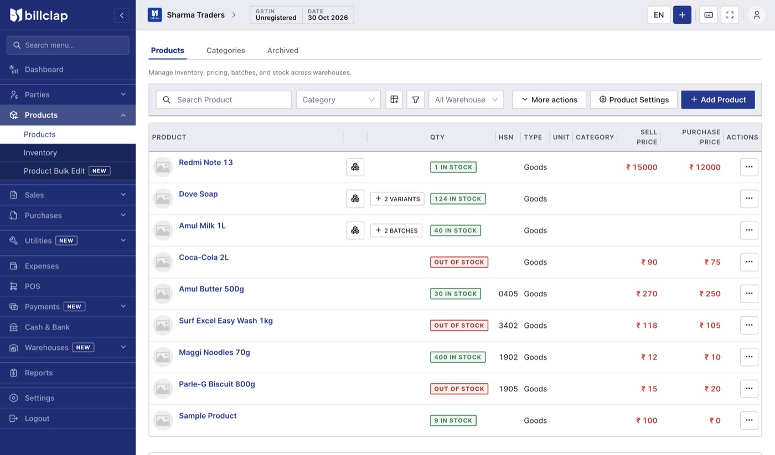Click the billclap logo in the sidebar
Image resolution: width=775 pixels, height=455 pixels.
39,15
